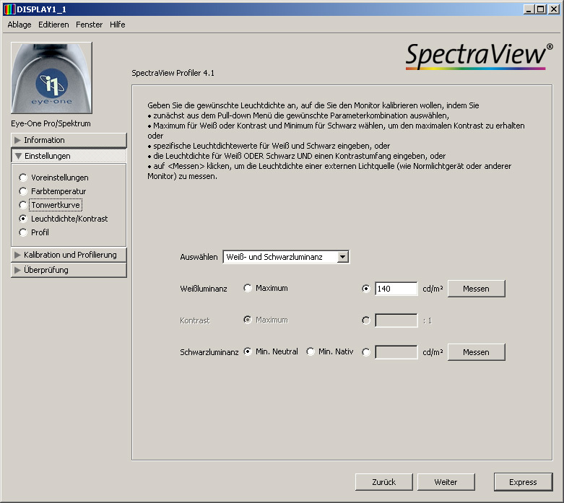This screenshot has height=503, width=564.
Task: Click the SpectraView logo
Action: click(479, 56)
